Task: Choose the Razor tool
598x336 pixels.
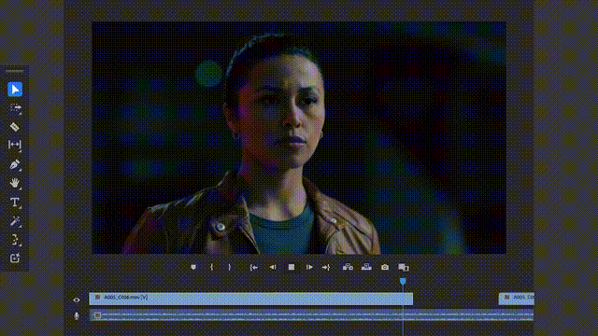Action: pyautogui.click(x=15, y=127)
